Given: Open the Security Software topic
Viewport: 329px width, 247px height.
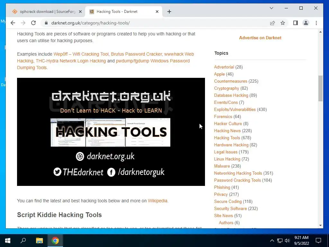Looking at the screenshot, I should click(230, 208).
